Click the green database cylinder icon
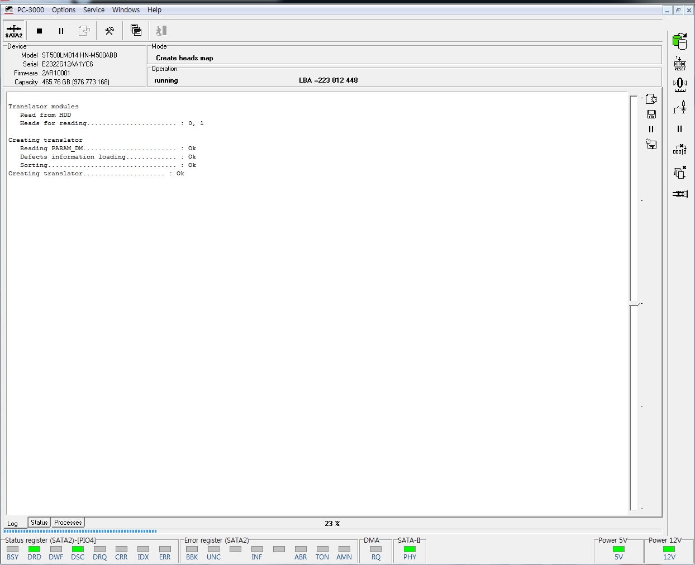695x565 pixels. pyautogui.click(x=679, y=41)
